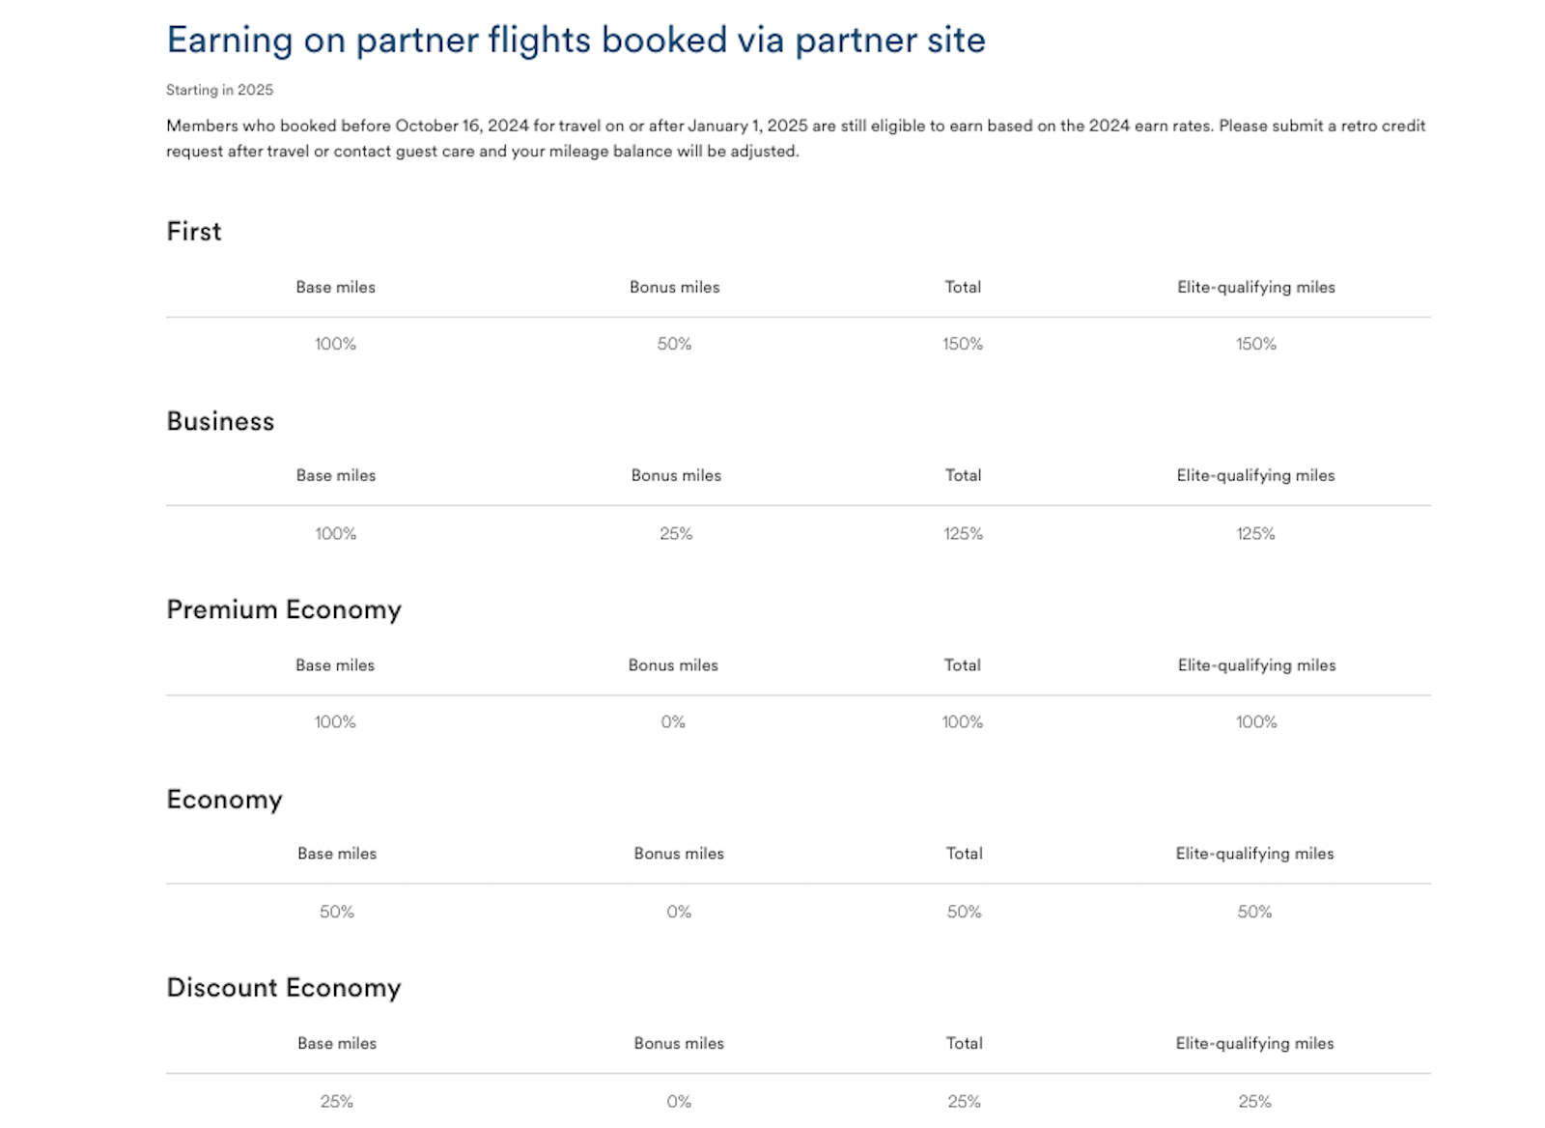The image size is (1545, 1128).
Task: Click the 50% bonus miles value under First
Action: click(x=674, y=344)
